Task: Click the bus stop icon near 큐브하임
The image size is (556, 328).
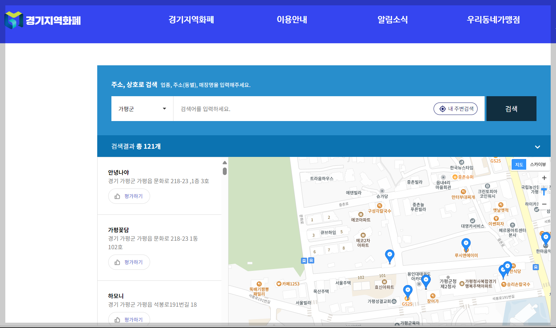Action: (304, 261)
